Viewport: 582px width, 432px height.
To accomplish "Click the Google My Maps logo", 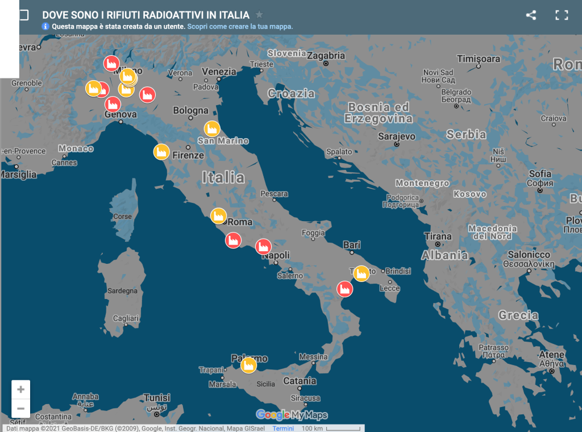I will tap(292, 415).
